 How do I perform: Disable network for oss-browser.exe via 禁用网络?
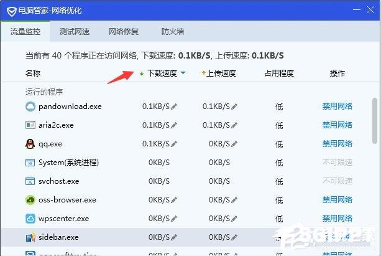tap(337, 200)
